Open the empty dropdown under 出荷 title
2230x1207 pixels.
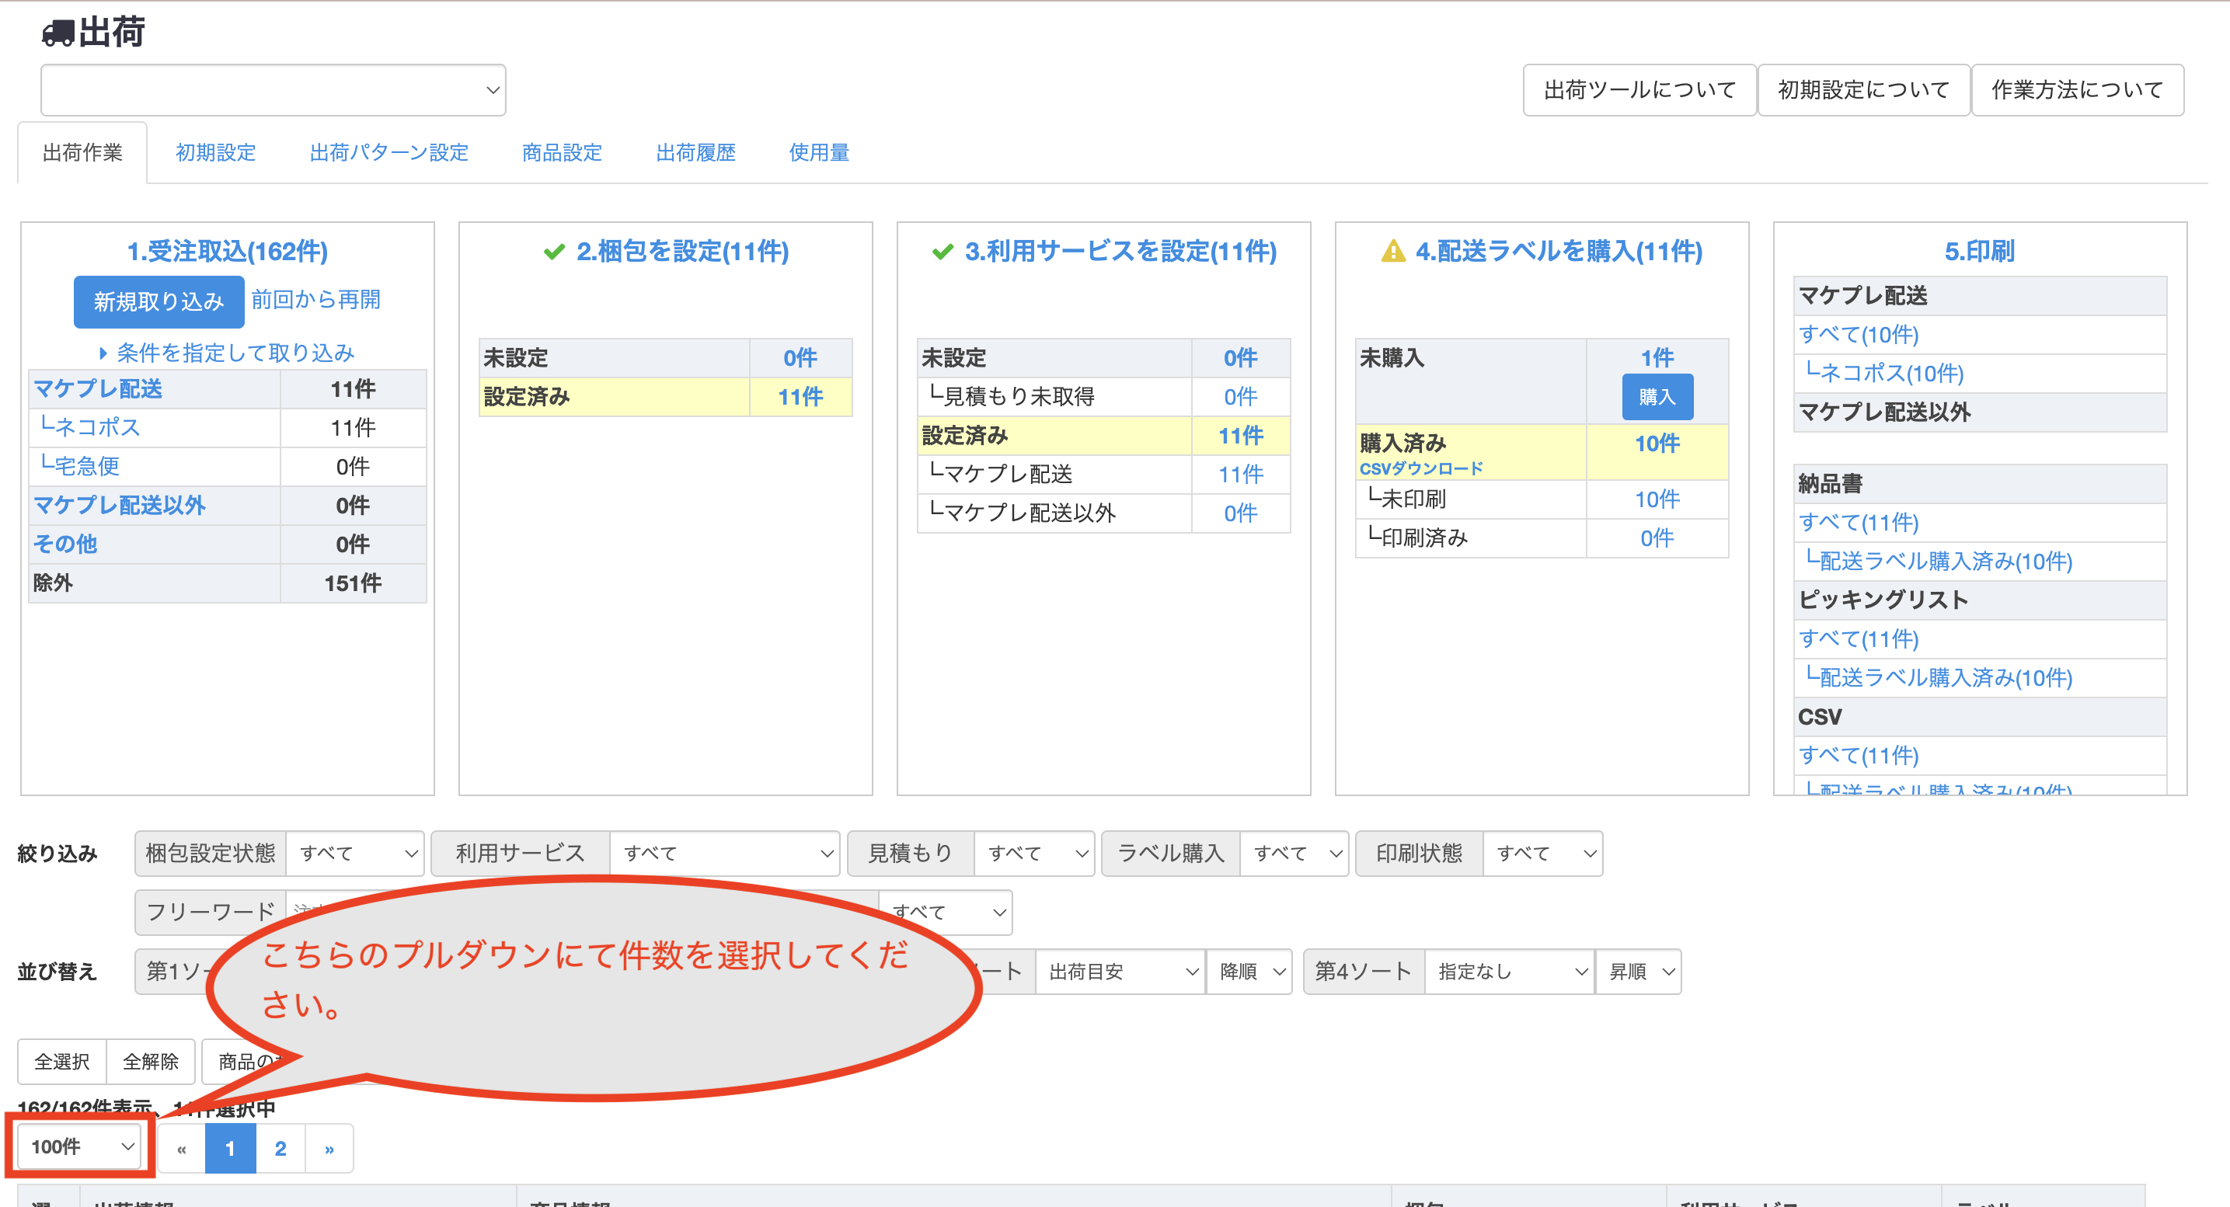pyautogui.click(x=273, y=90)
